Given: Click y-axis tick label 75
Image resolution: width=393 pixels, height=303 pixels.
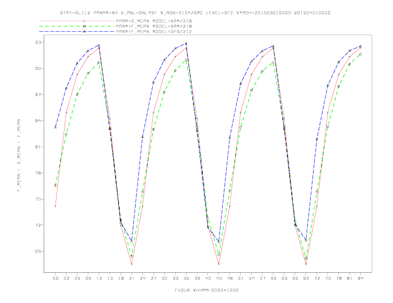Looking at the screenshot, I should tap(38, 199).
